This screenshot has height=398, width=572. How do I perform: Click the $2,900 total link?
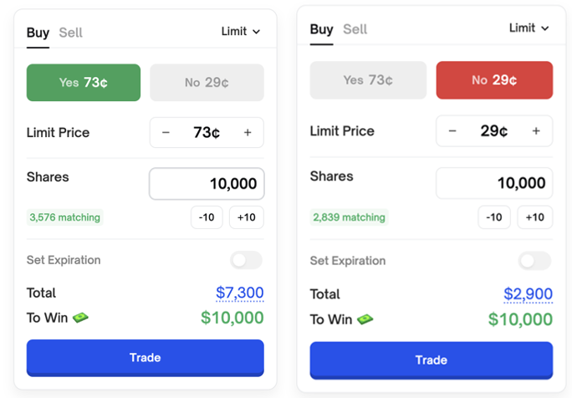pyautogui.click(x=528, y=294)
